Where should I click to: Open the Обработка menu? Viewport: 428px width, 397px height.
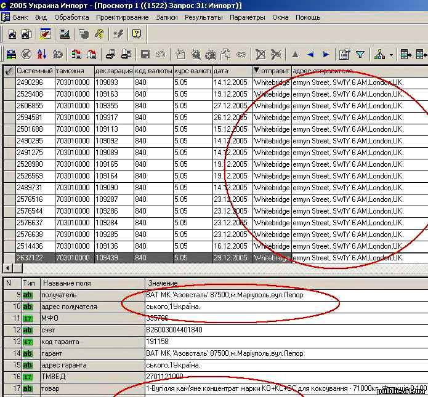tap(71, 17)
